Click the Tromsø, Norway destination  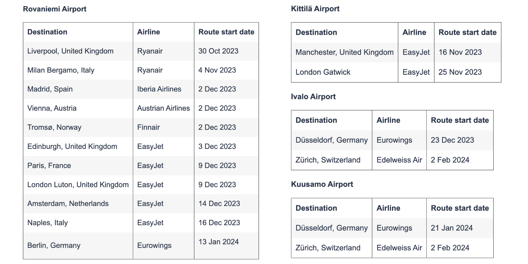coord(54,127)
